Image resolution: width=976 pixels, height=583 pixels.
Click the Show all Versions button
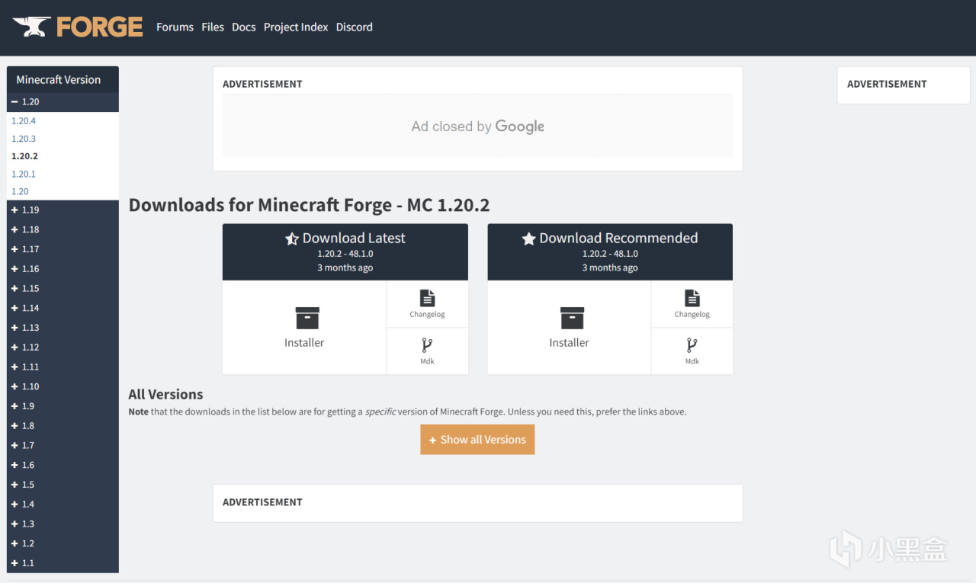tap(477, 440)
